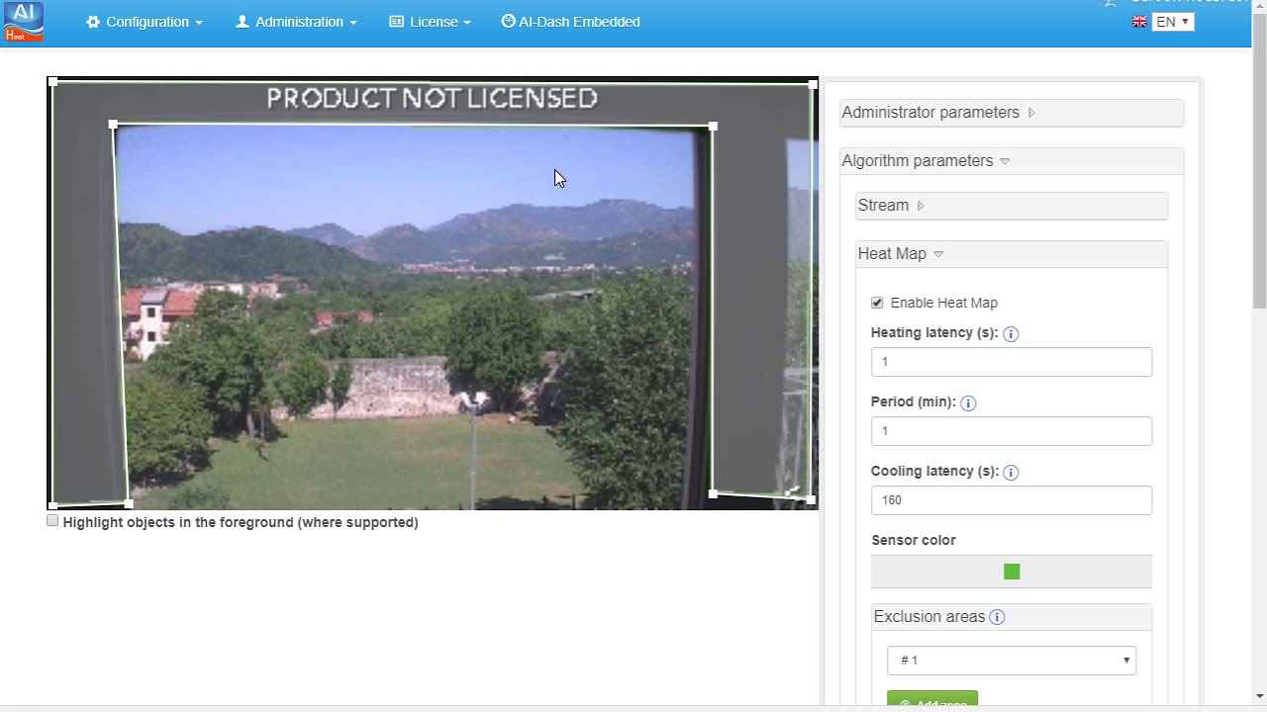
Task: Click the "Heating latency (s):" label
Action: pos(934,332)
